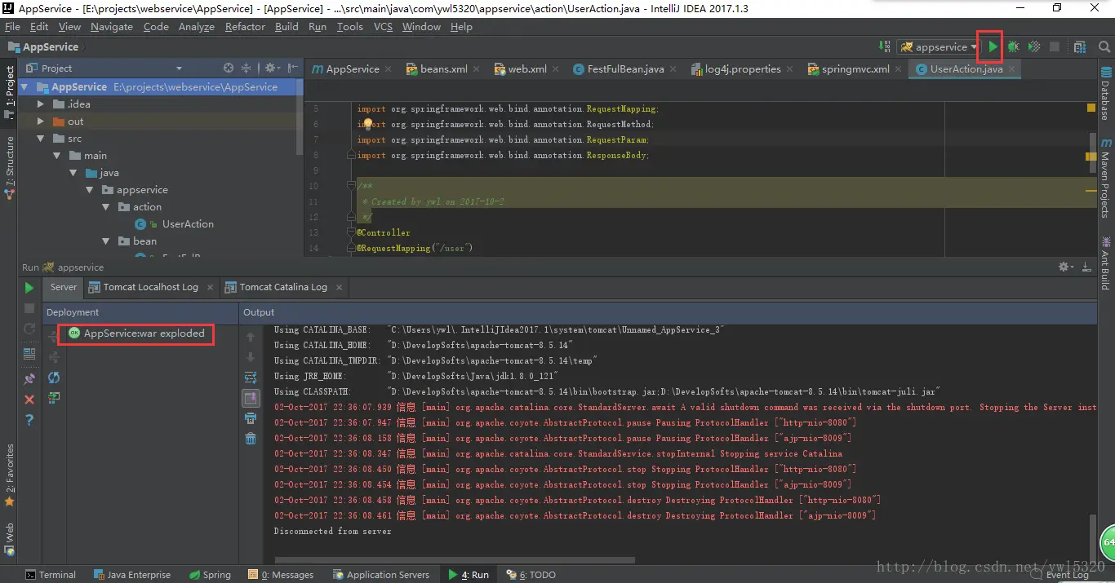Close the Run panel with red X

[x=29, y=400]
